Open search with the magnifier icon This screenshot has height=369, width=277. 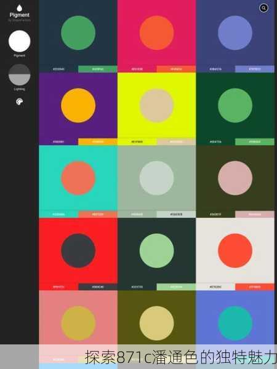click(263, 8)
